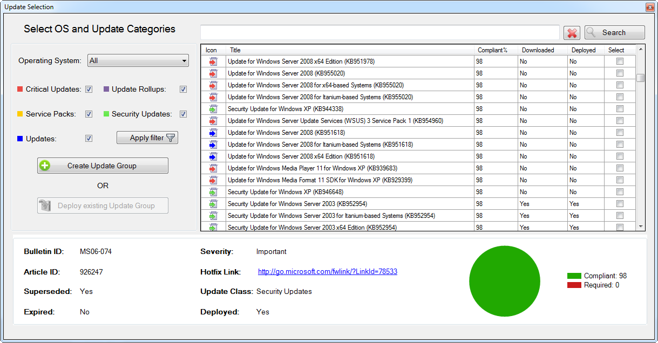This screenshot has width=658, height=343.
Task: Click the icon for KB951978 x64 Edition update
Action: (213, 61)
